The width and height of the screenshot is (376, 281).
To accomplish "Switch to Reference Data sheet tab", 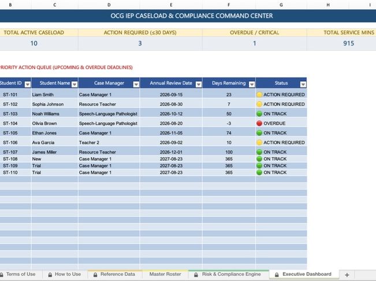I will [115, 274].
